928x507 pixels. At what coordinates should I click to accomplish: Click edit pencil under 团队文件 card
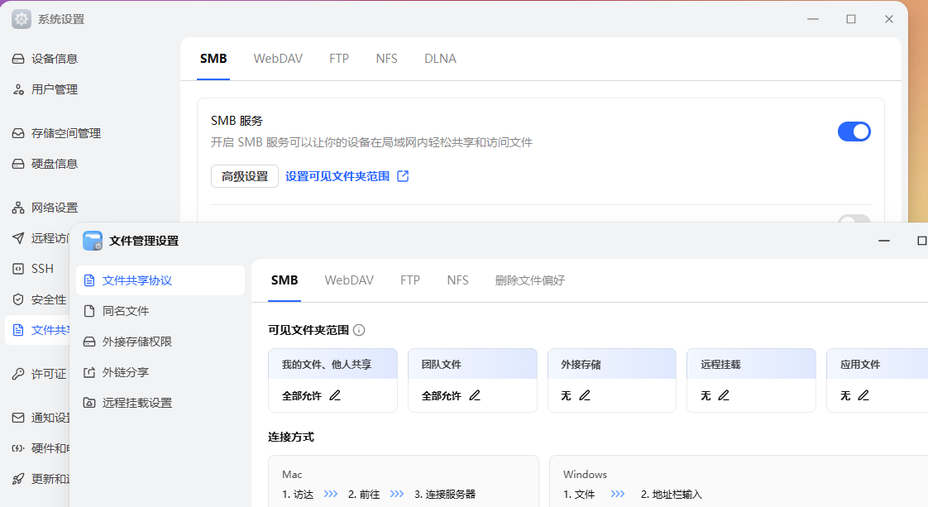pos(475,395)
